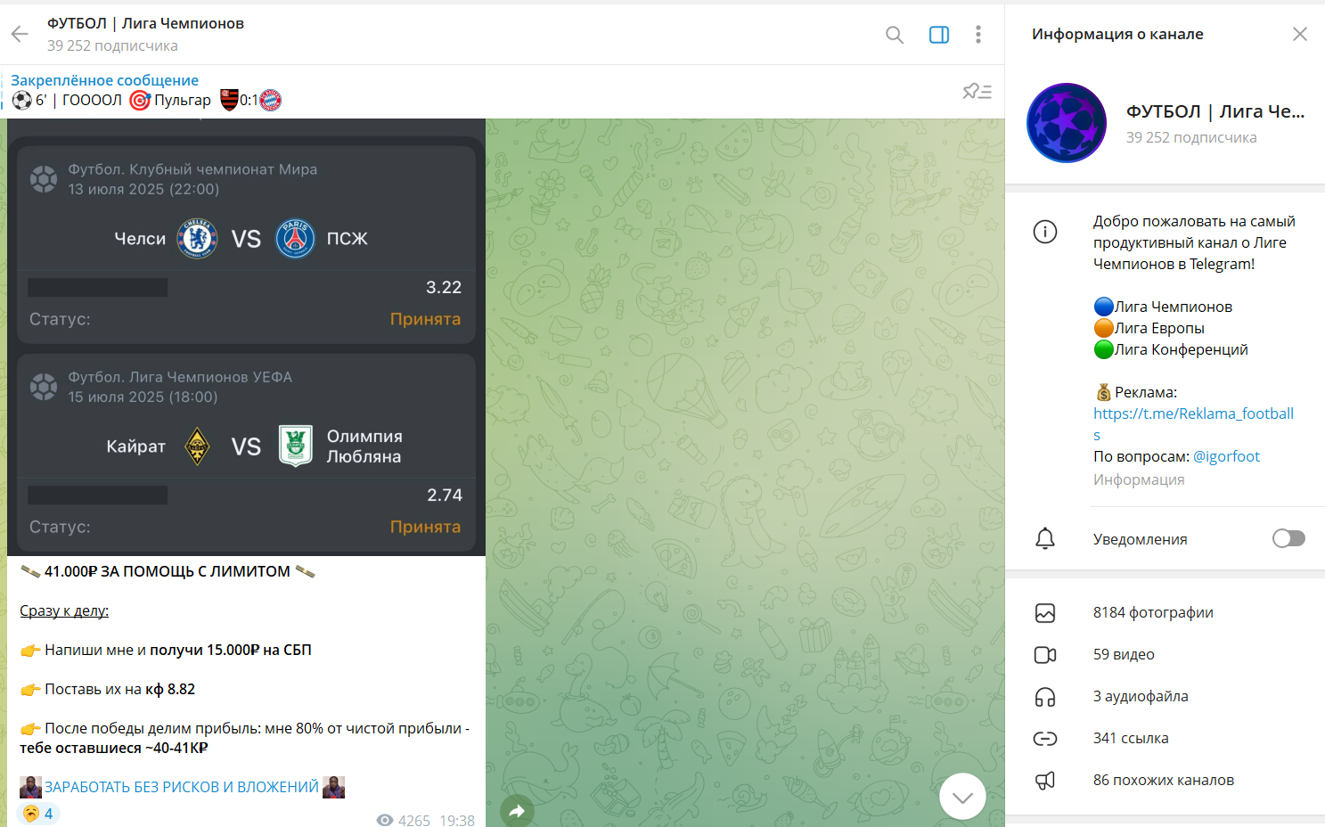Screen dimensions: 1325x827
Task: Jump to latest with the down chevron button
Action: (x=962, y=797)
